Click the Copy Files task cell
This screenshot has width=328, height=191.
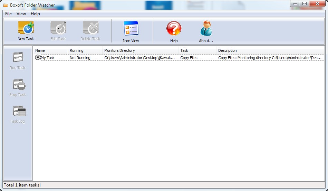tap(189, 58)
